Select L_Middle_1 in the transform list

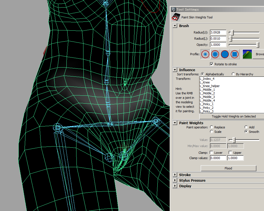click(207, 90)
